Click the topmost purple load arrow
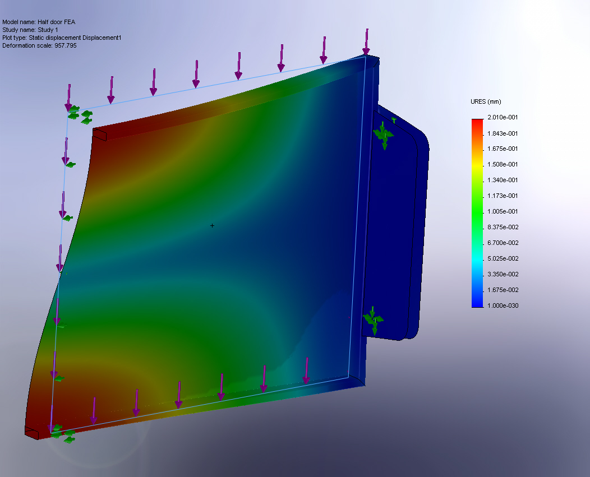 [x=367, y=42]
